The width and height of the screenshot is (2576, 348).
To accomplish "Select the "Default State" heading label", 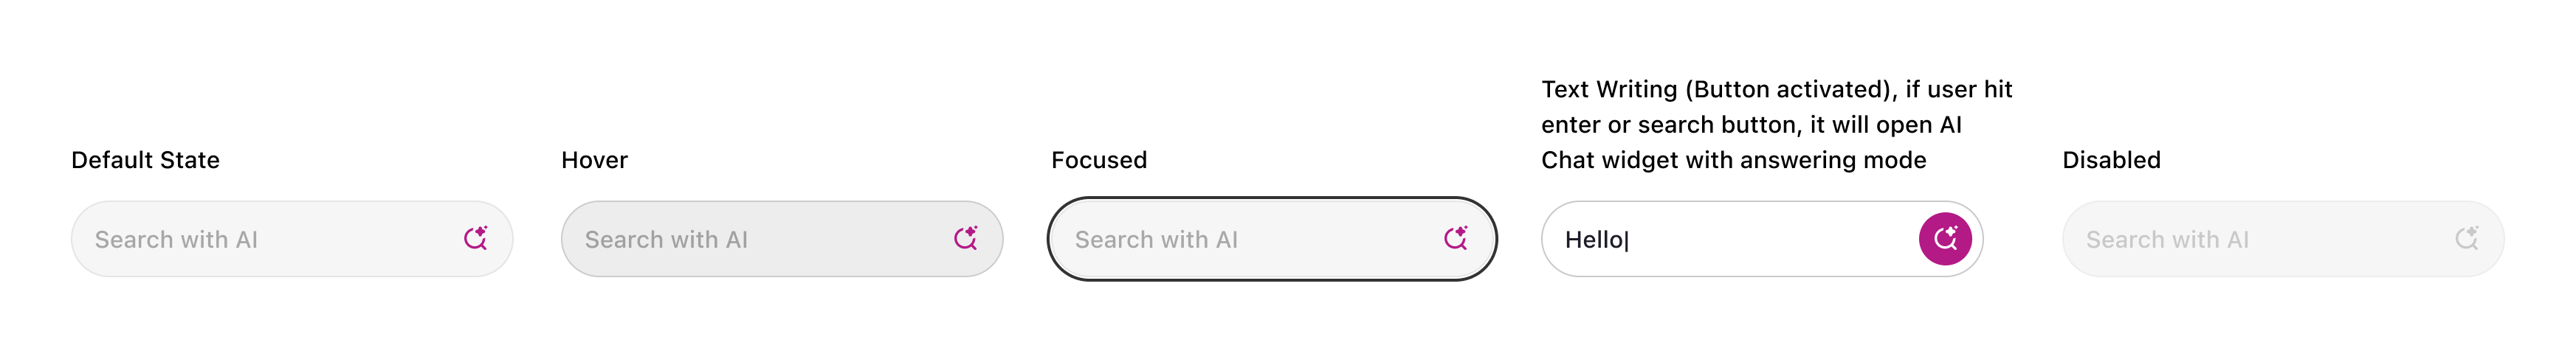I will (x=145, y=160).
